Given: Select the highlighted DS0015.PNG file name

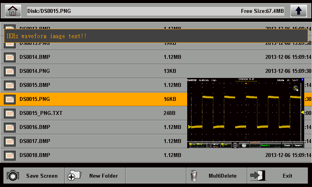Looking at the screenshot, I should pyautogui.click(x=35, y=99).
